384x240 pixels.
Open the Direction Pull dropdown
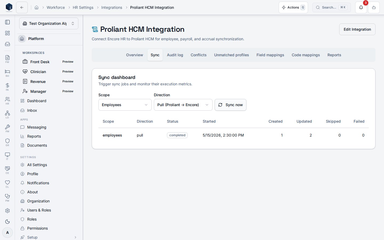tap(183, 105)
